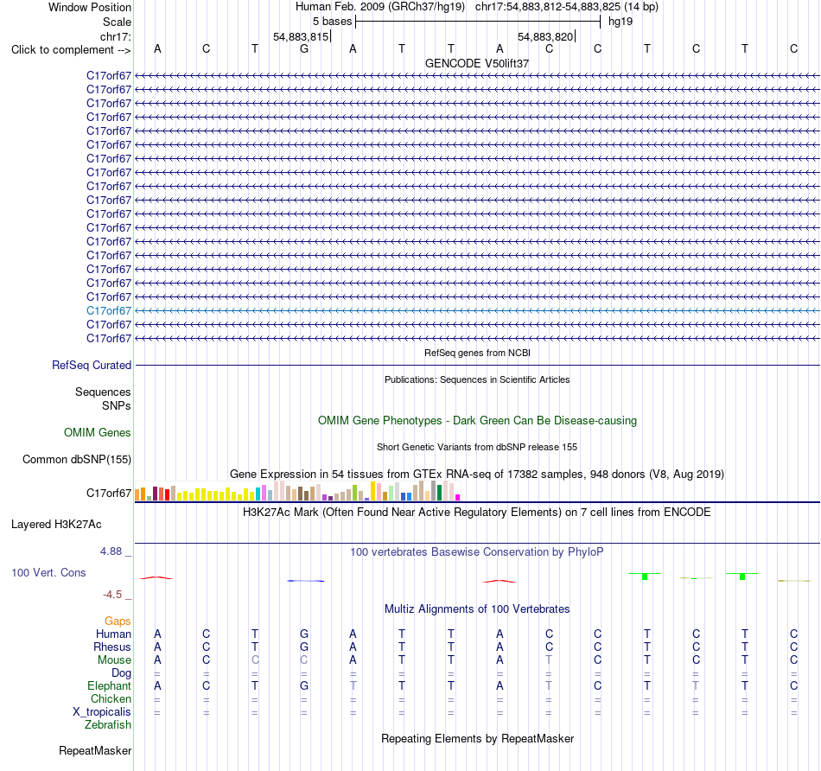Open 'Multiz Alignments of 100 Vertebrates' title
Screen dimensions: 821x771
[477, 609]
